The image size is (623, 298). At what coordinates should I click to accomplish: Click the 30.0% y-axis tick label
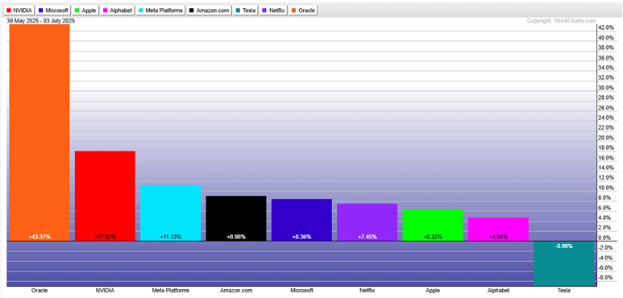(x=606, y=88)
